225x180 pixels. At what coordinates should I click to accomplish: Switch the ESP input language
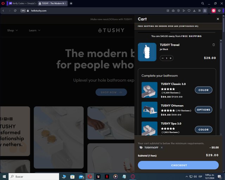(200, 176)
